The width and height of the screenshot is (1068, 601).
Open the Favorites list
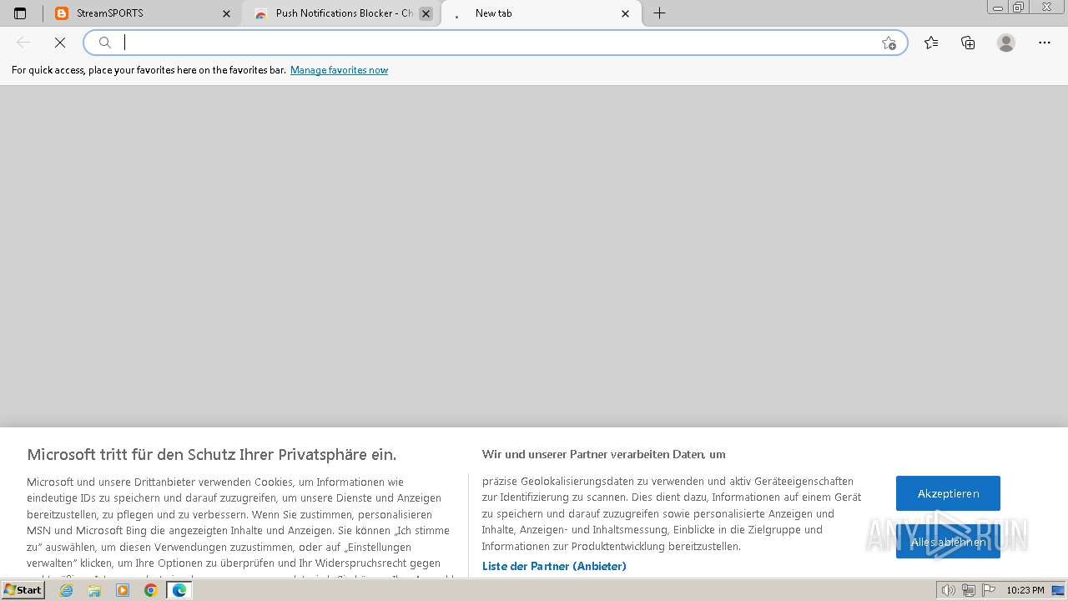click(x=931, y=43)
